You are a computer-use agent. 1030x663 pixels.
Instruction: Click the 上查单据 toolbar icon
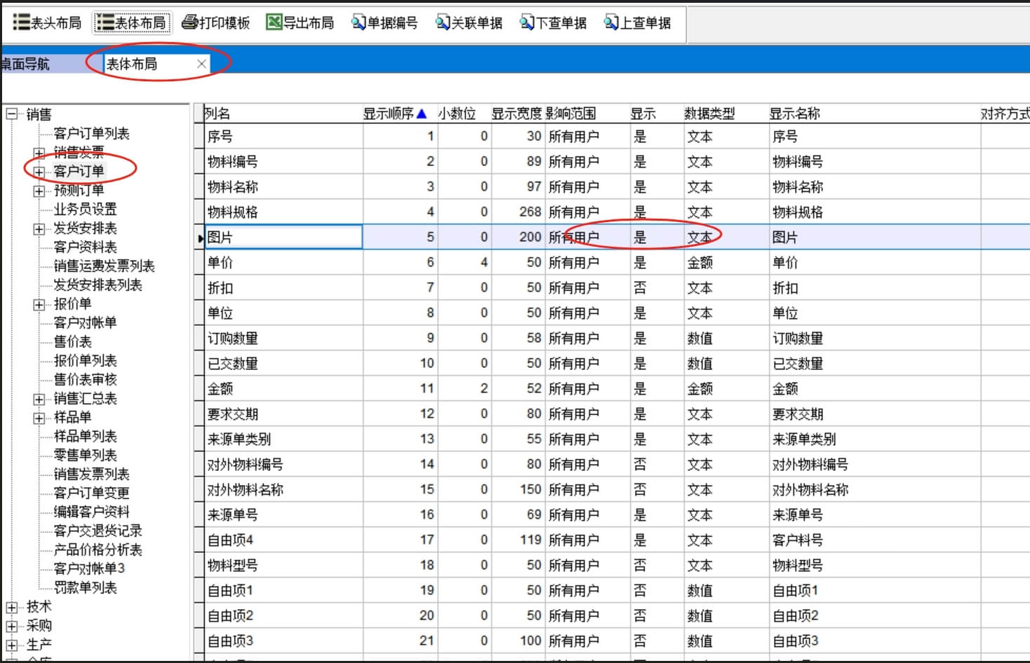coord(611,22)
